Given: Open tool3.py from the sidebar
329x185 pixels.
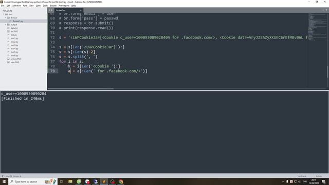Looking at the screenshot, I should click(x=14, y=45).
